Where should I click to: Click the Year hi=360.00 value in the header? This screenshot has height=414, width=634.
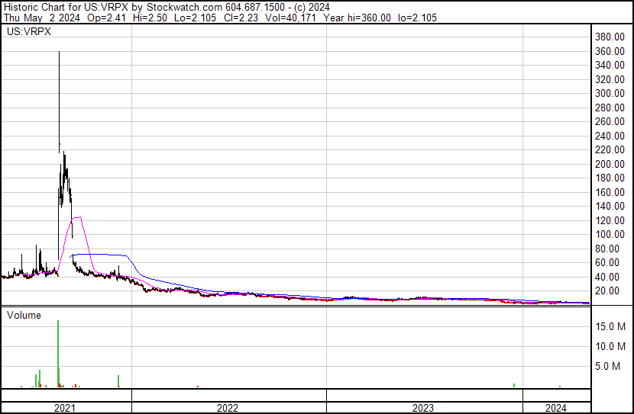click(x=362, y=18)
